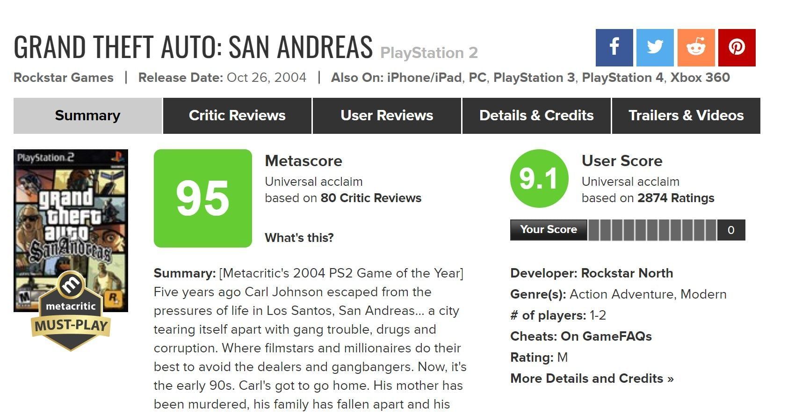Pin to Pinterest icon
The width and height of the screenshot is (802, 416).
(x=737, y=48)
